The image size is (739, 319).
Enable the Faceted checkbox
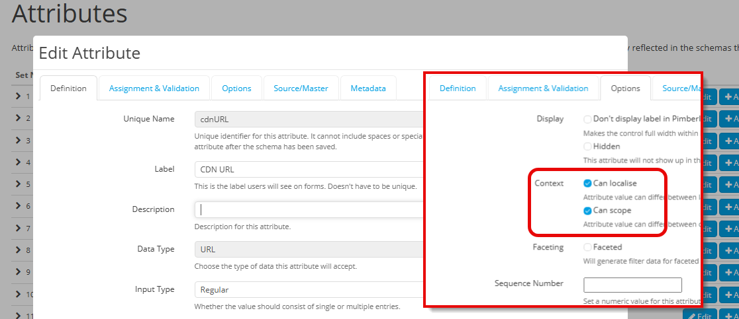[587, 247]
